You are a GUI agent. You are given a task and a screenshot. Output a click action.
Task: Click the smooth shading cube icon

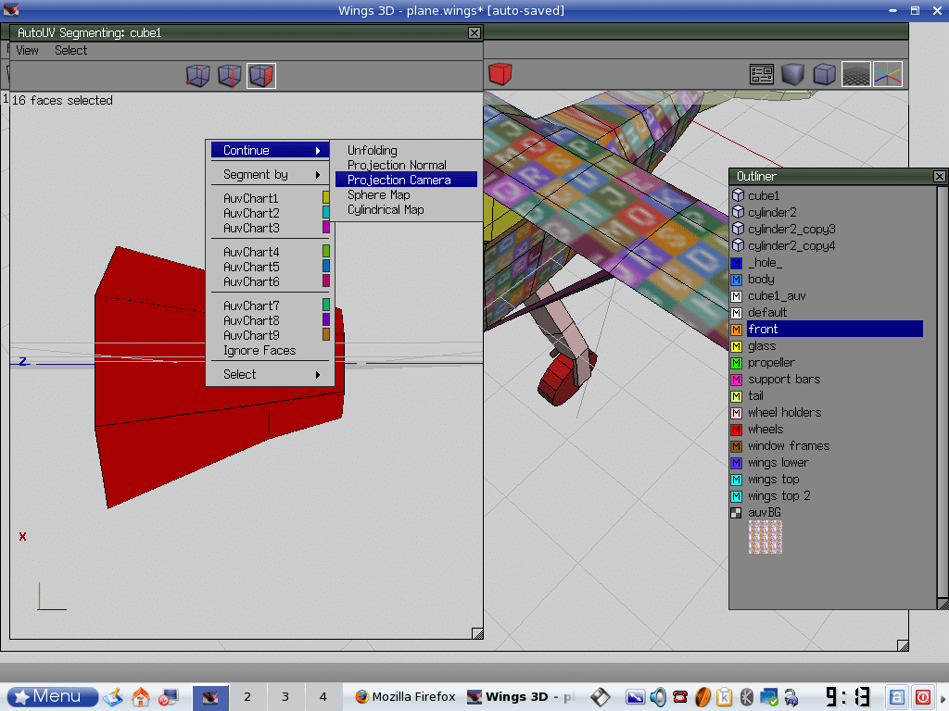(793, 74)
